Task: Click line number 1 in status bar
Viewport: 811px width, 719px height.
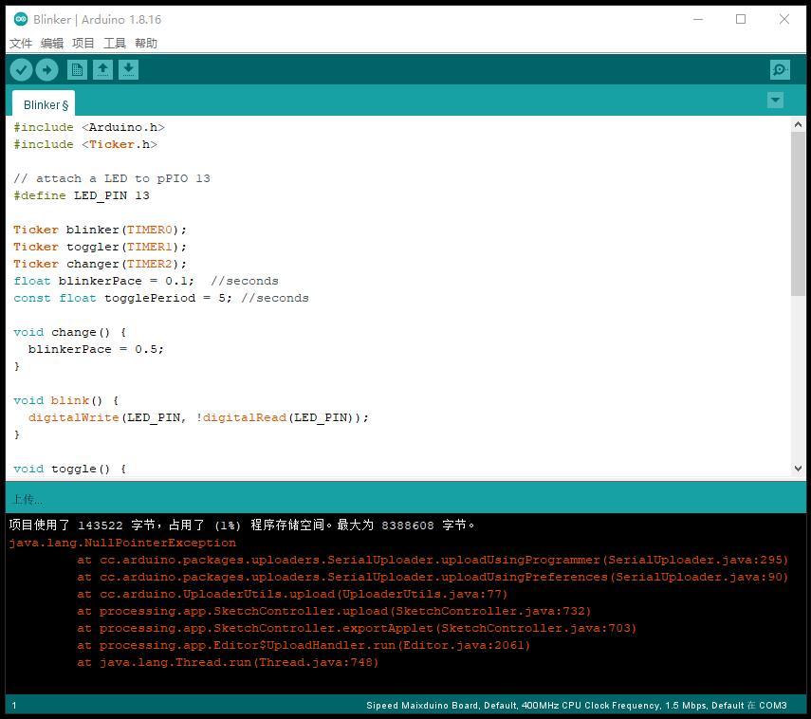Action: 14,705
